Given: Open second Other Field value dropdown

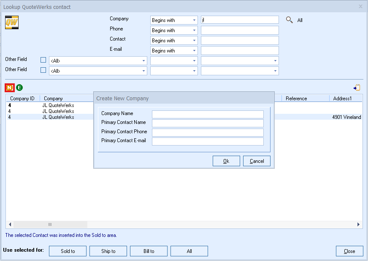Looking at the screenshot, I should pyautogui.click(x=240, y=71).
